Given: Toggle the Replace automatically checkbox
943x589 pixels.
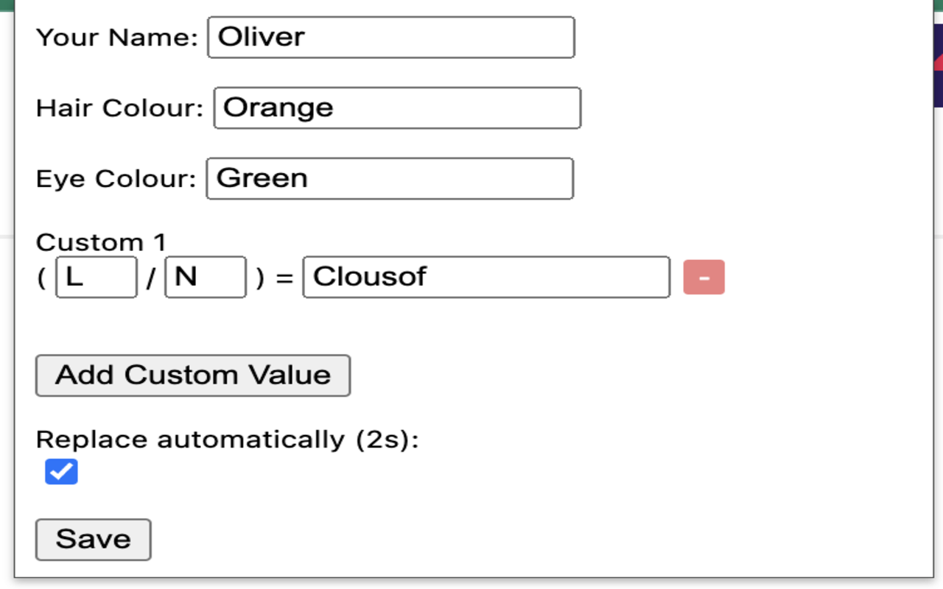Looking at the screenshot, I should click(61, 472).
